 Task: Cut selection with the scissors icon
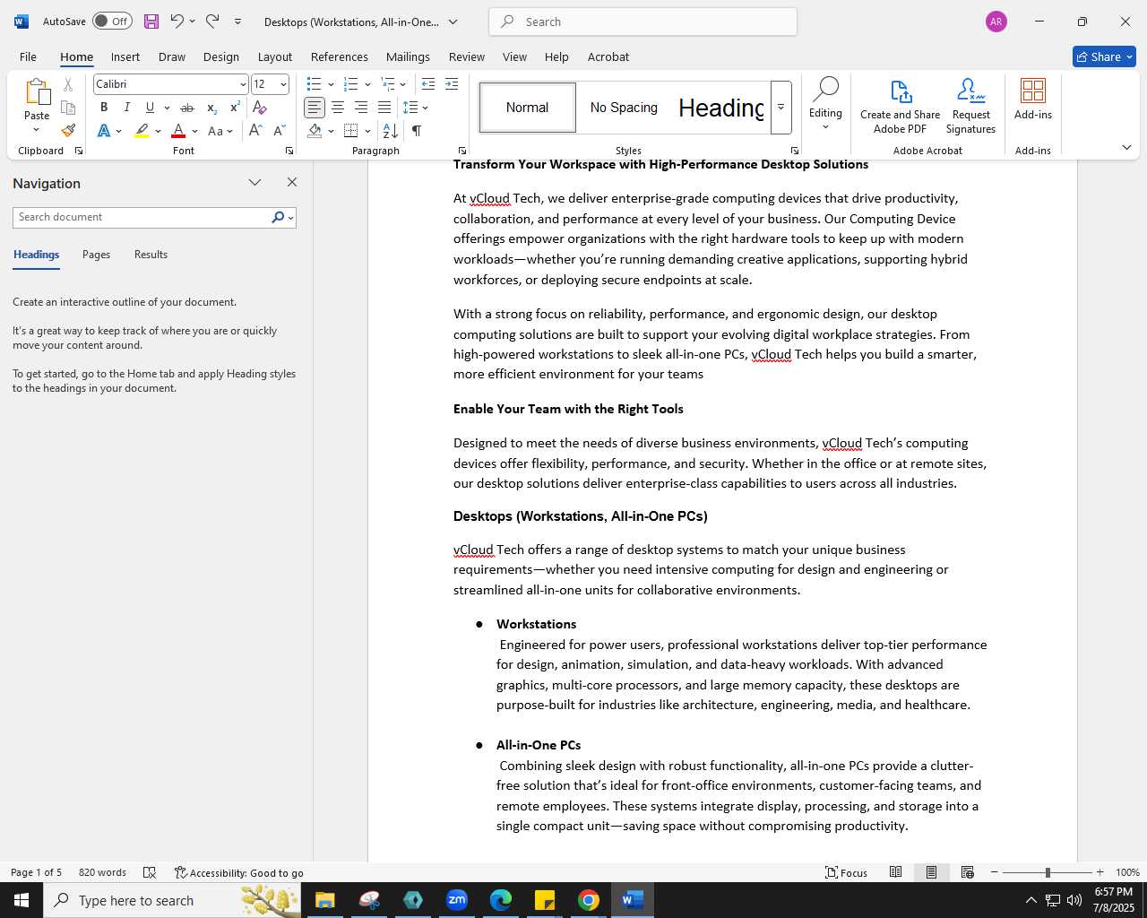(x=68, y=84)
